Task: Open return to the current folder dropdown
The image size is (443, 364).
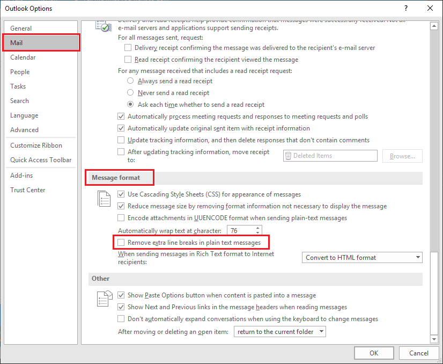Action: pos(280,331)
